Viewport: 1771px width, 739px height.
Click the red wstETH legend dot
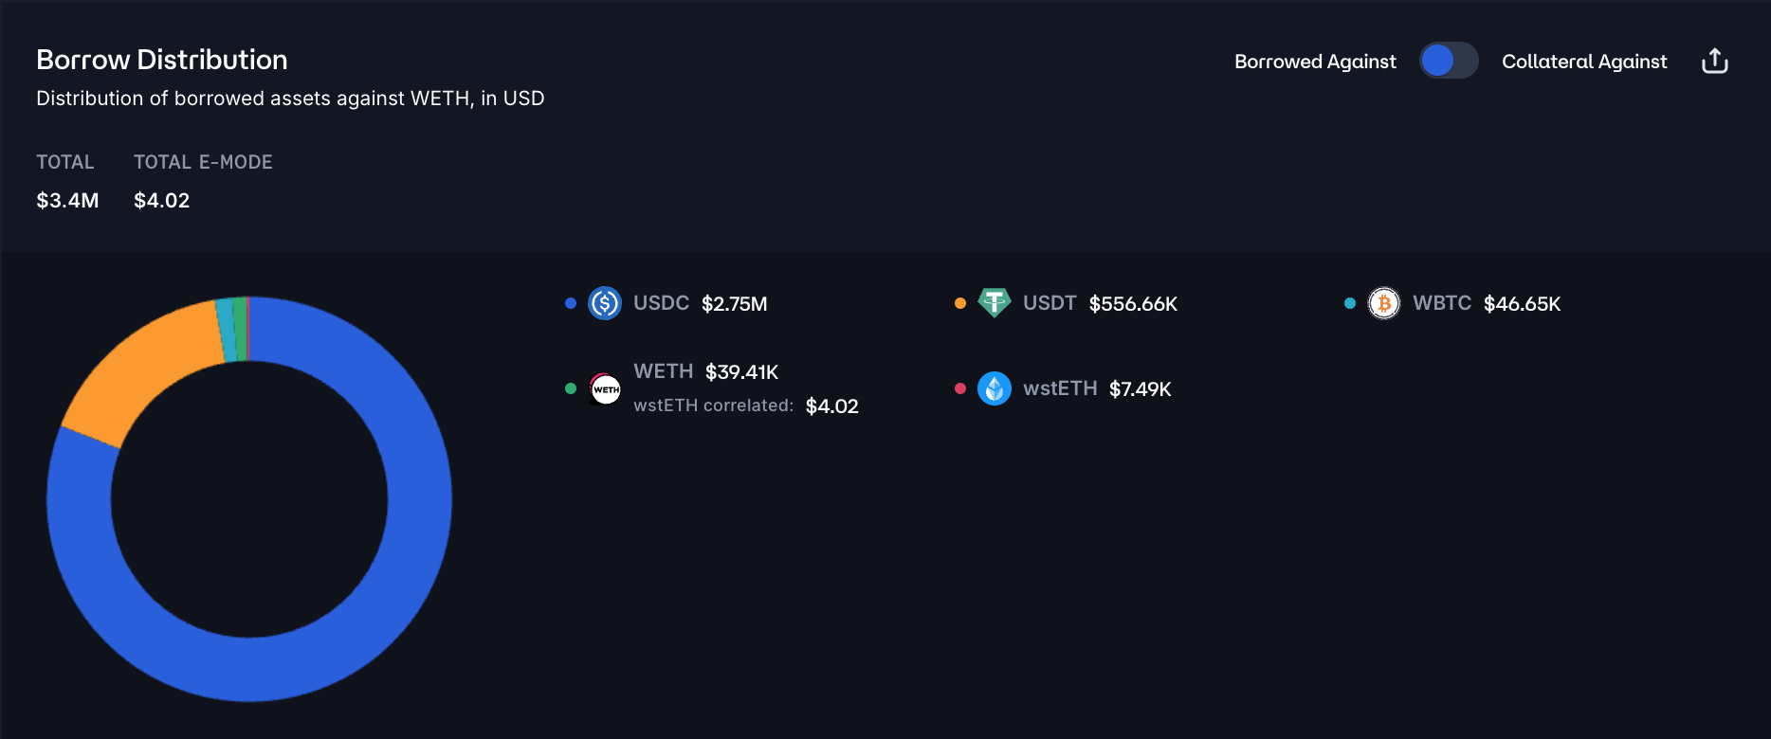point(960,388)
